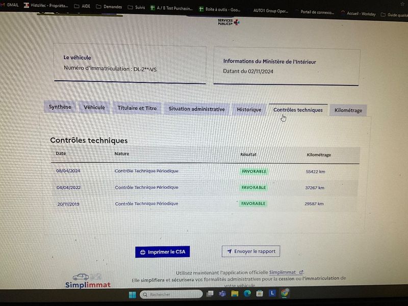Open the HistoVec bookmark
Screen dimensions: 408x306
[x=46, y=5]
